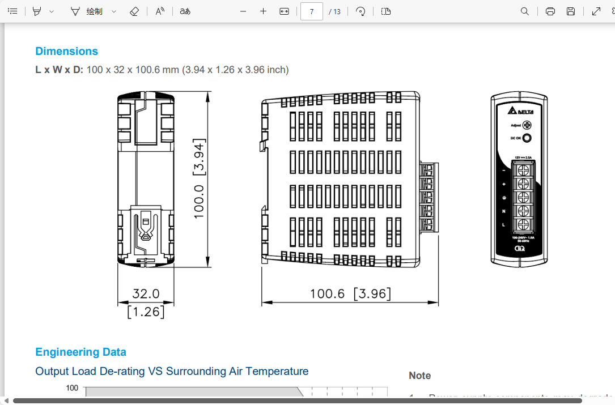The height and width of the screenshot is (405, 615).
Task: Rotate the PDF page
Action: pos(360,11)
